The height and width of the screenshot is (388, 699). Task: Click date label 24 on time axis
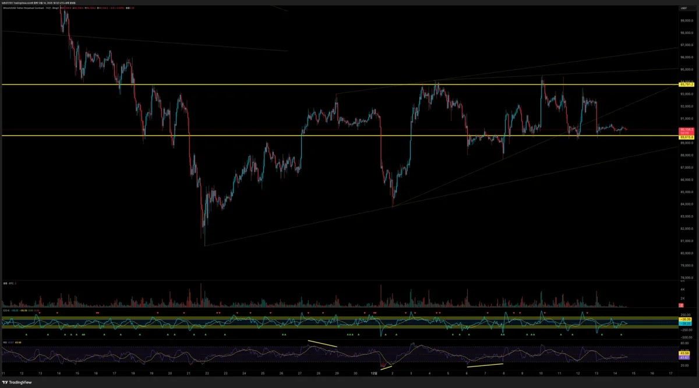coord(244,372)
